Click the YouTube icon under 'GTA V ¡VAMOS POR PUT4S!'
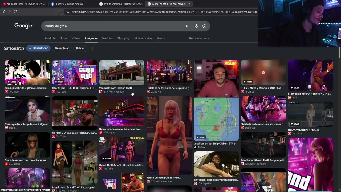341x192 pixels. 290,134
